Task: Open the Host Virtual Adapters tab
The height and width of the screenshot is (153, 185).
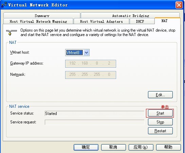Action: pyautogui.click(x=101, y=21)
